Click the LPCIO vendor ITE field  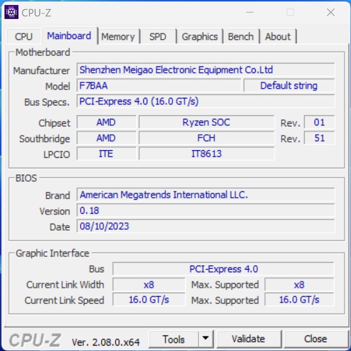[x=106, y=154]
